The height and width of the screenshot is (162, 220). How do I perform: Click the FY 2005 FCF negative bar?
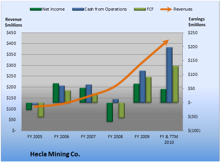(41, 110)
